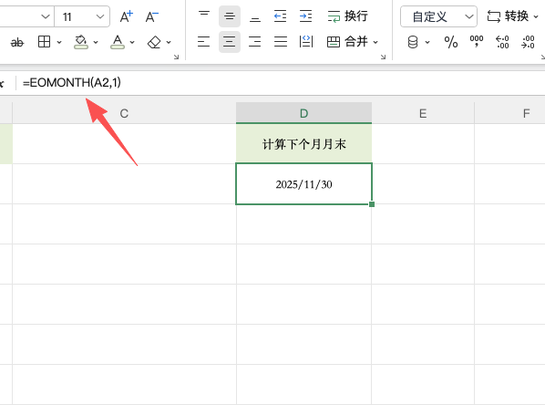Toggle vertical middle alignment

[230, 16]
